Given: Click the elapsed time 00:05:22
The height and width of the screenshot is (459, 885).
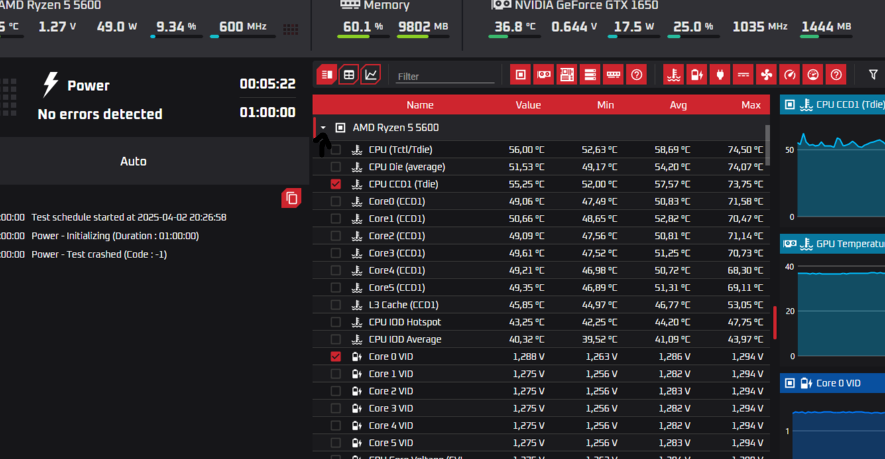Looking at the screenshot, I should 267,84.
